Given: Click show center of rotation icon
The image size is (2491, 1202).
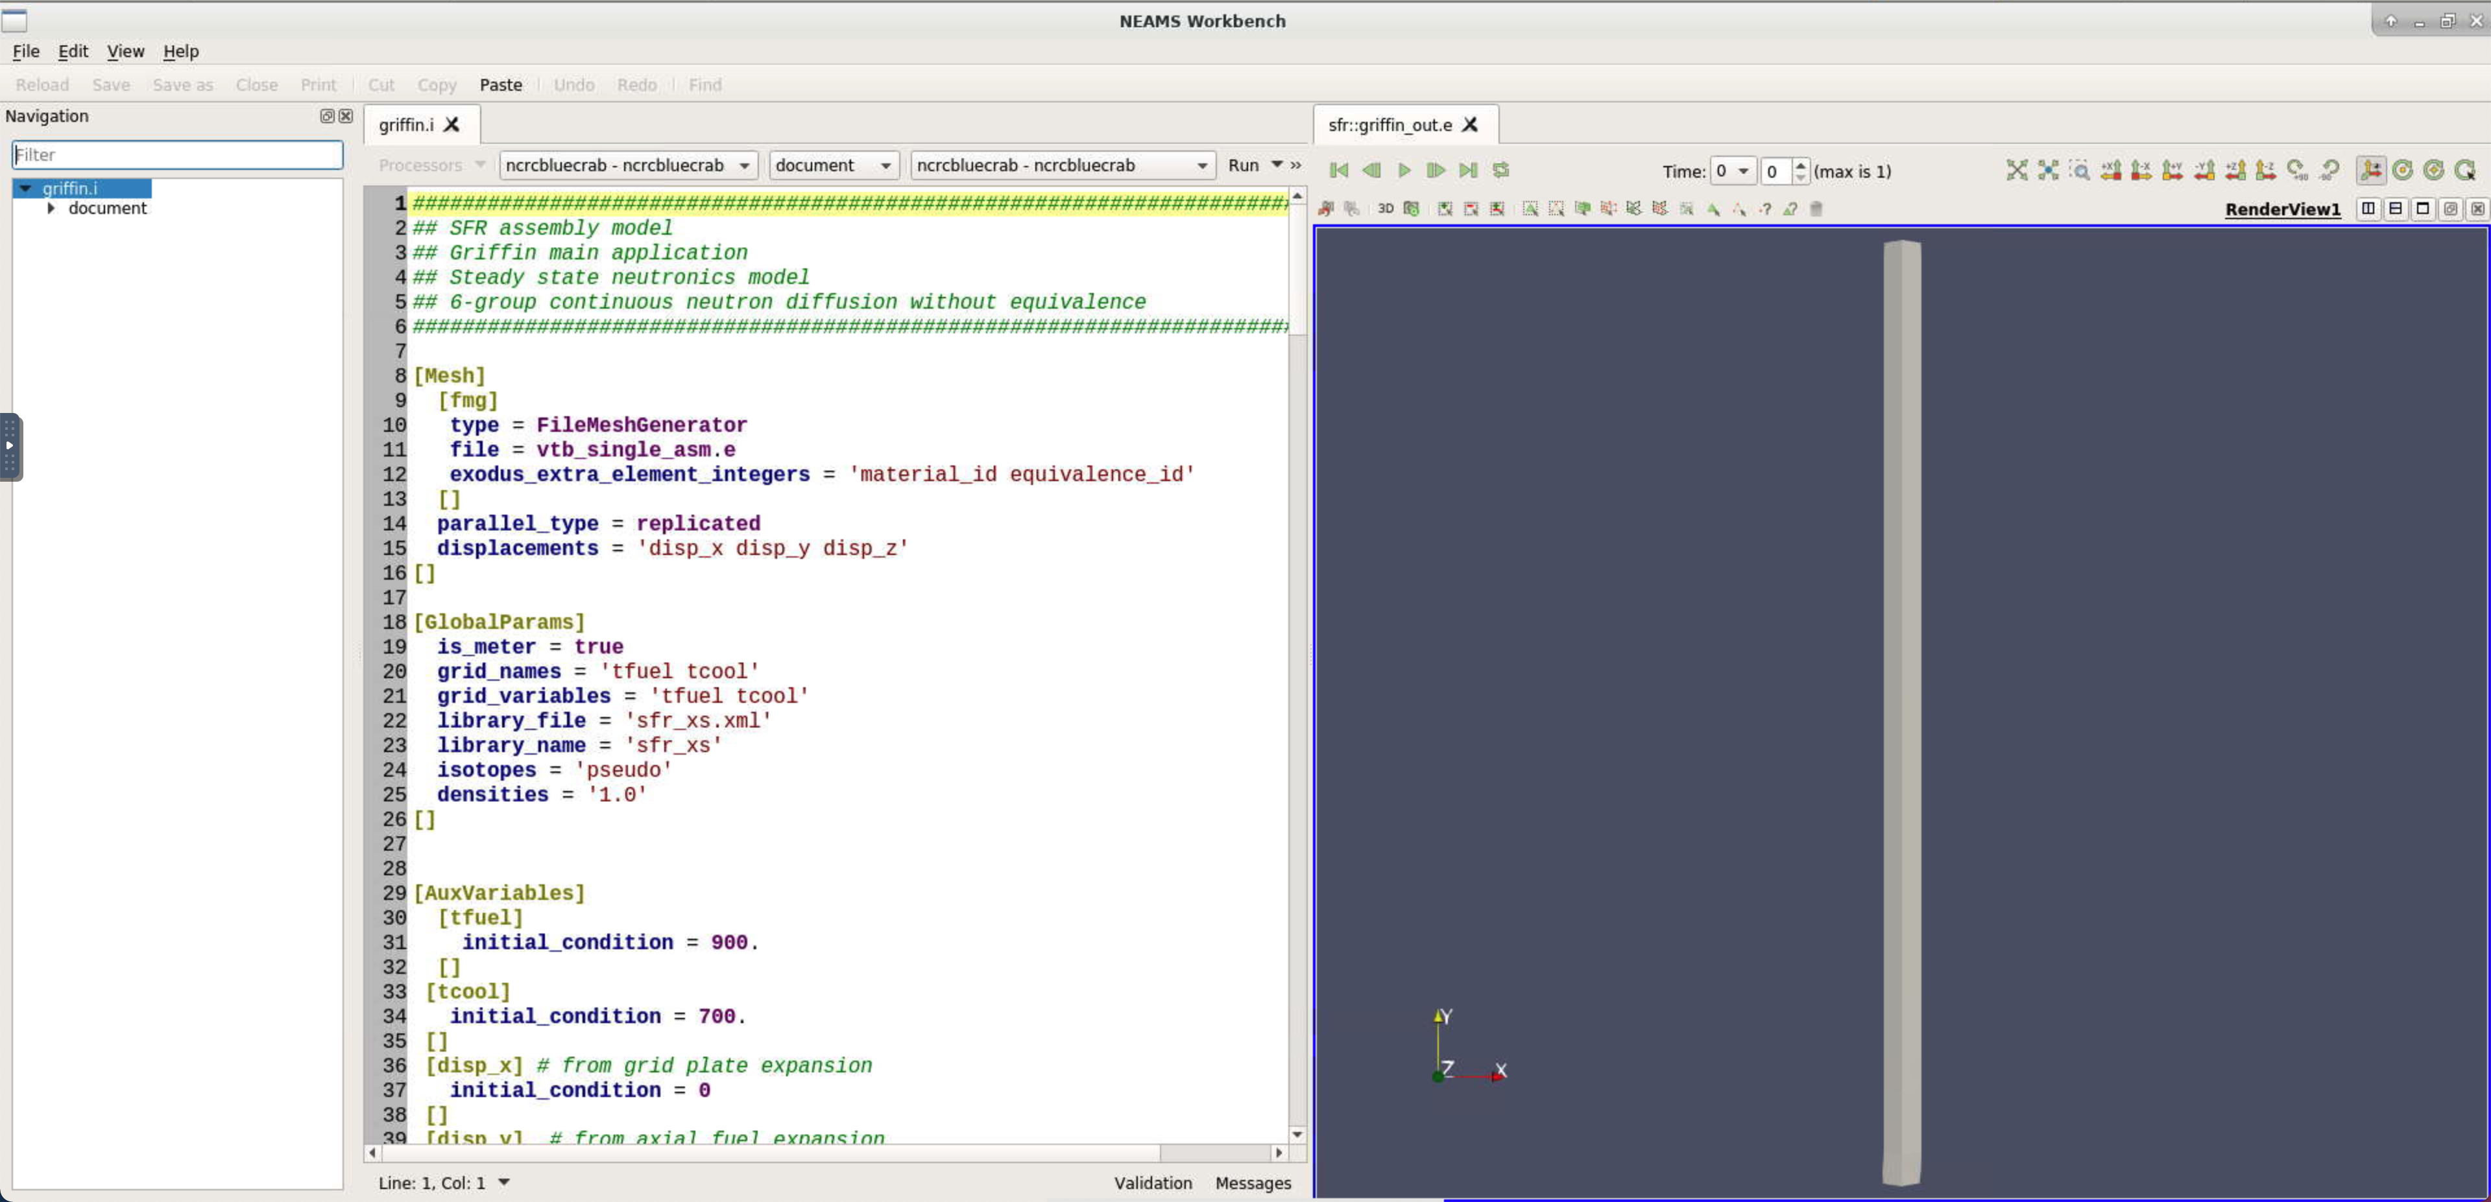Looking at the screenshot, I should point(2403,170).
